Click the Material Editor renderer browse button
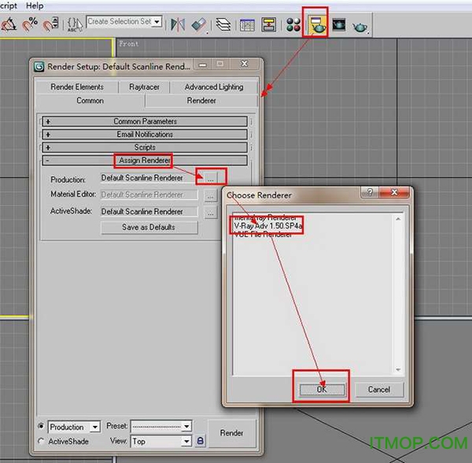The width and height of the screenshot is (472, 463). point(211,195)
